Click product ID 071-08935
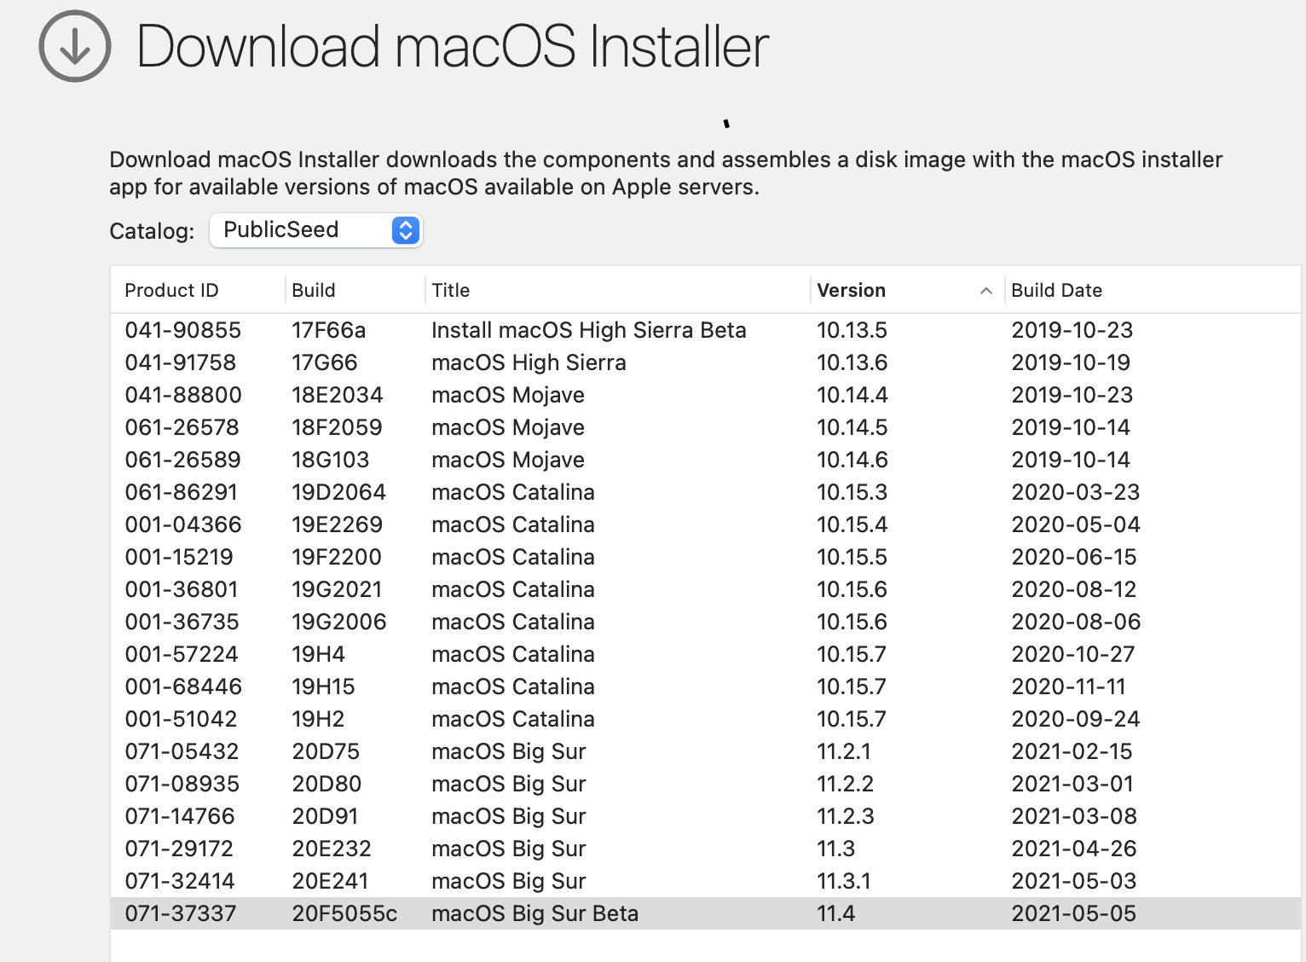1306x962 pixels. 182,784
